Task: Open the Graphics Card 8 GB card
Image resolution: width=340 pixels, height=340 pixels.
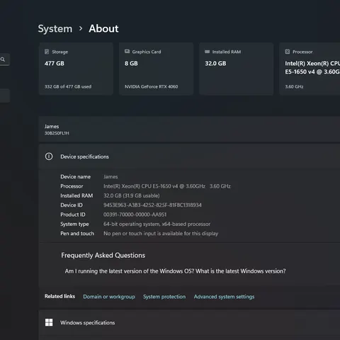Action: pos(156,69)
